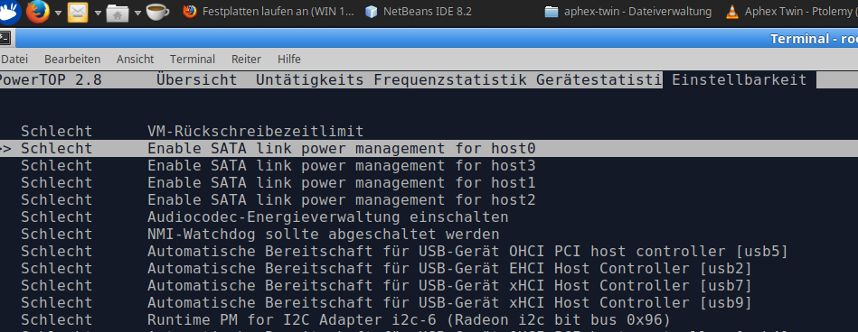Toggle SATA link power management for host0

[429, 149]
